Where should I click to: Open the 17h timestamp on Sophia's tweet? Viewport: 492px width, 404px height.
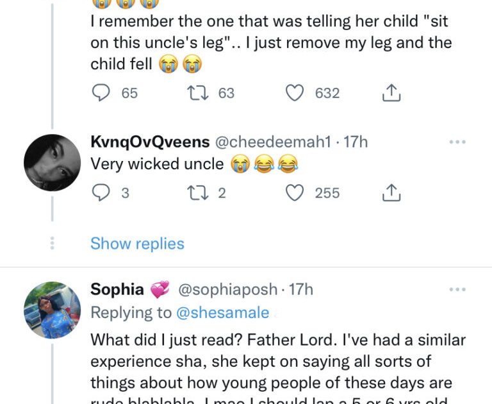(301, 290)
